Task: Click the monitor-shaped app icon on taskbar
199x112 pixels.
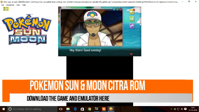Action: 97,109
